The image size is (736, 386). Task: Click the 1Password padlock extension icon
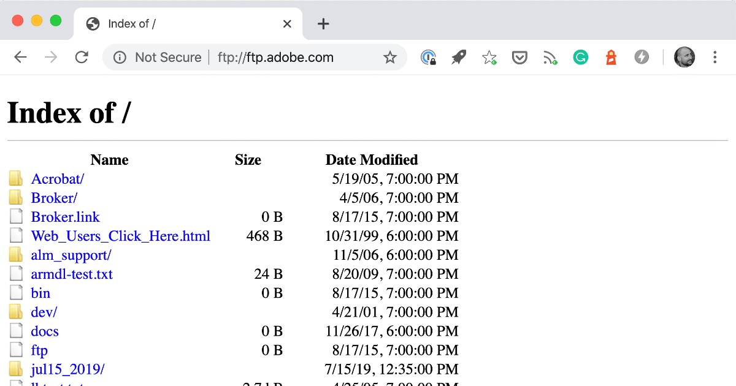tap(428, 56)
